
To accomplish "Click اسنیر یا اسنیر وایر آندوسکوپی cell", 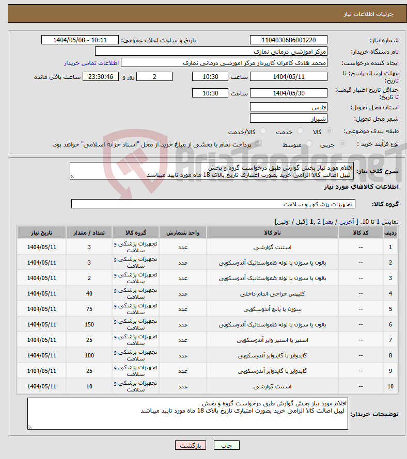I will (272, 340).
